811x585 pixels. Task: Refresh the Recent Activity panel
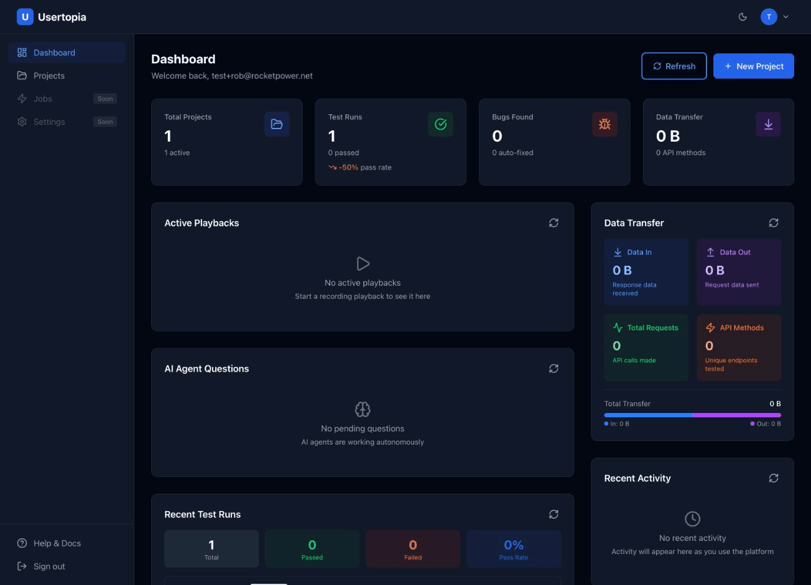pos(773,478)
